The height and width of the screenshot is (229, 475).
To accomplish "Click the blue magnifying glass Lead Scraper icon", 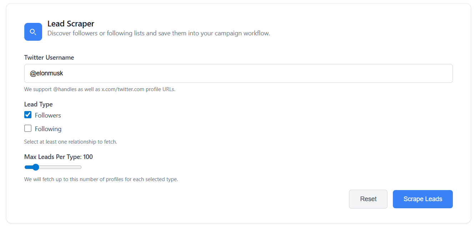I will pyautogui.click(x=33, y=31).
